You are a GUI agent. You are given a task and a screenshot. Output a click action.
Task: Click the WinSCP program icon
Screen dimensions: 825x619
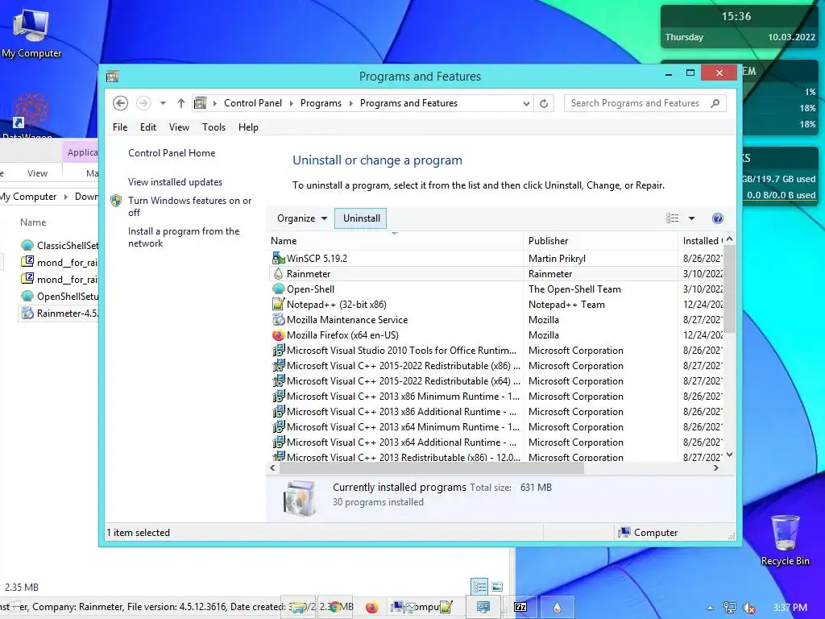(x=278, y=259)
